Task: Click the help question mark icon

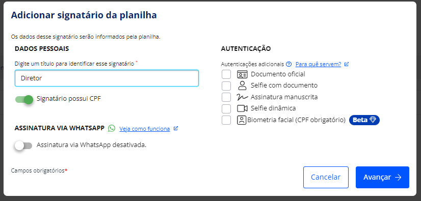Action: [x=288, y=64]
